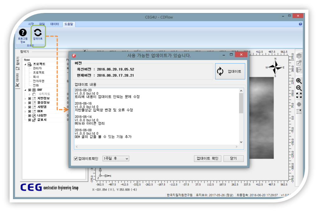This screenshot has height=212, width=318.
Task: Click the 지반정보 grid icon
Action: 34,99
